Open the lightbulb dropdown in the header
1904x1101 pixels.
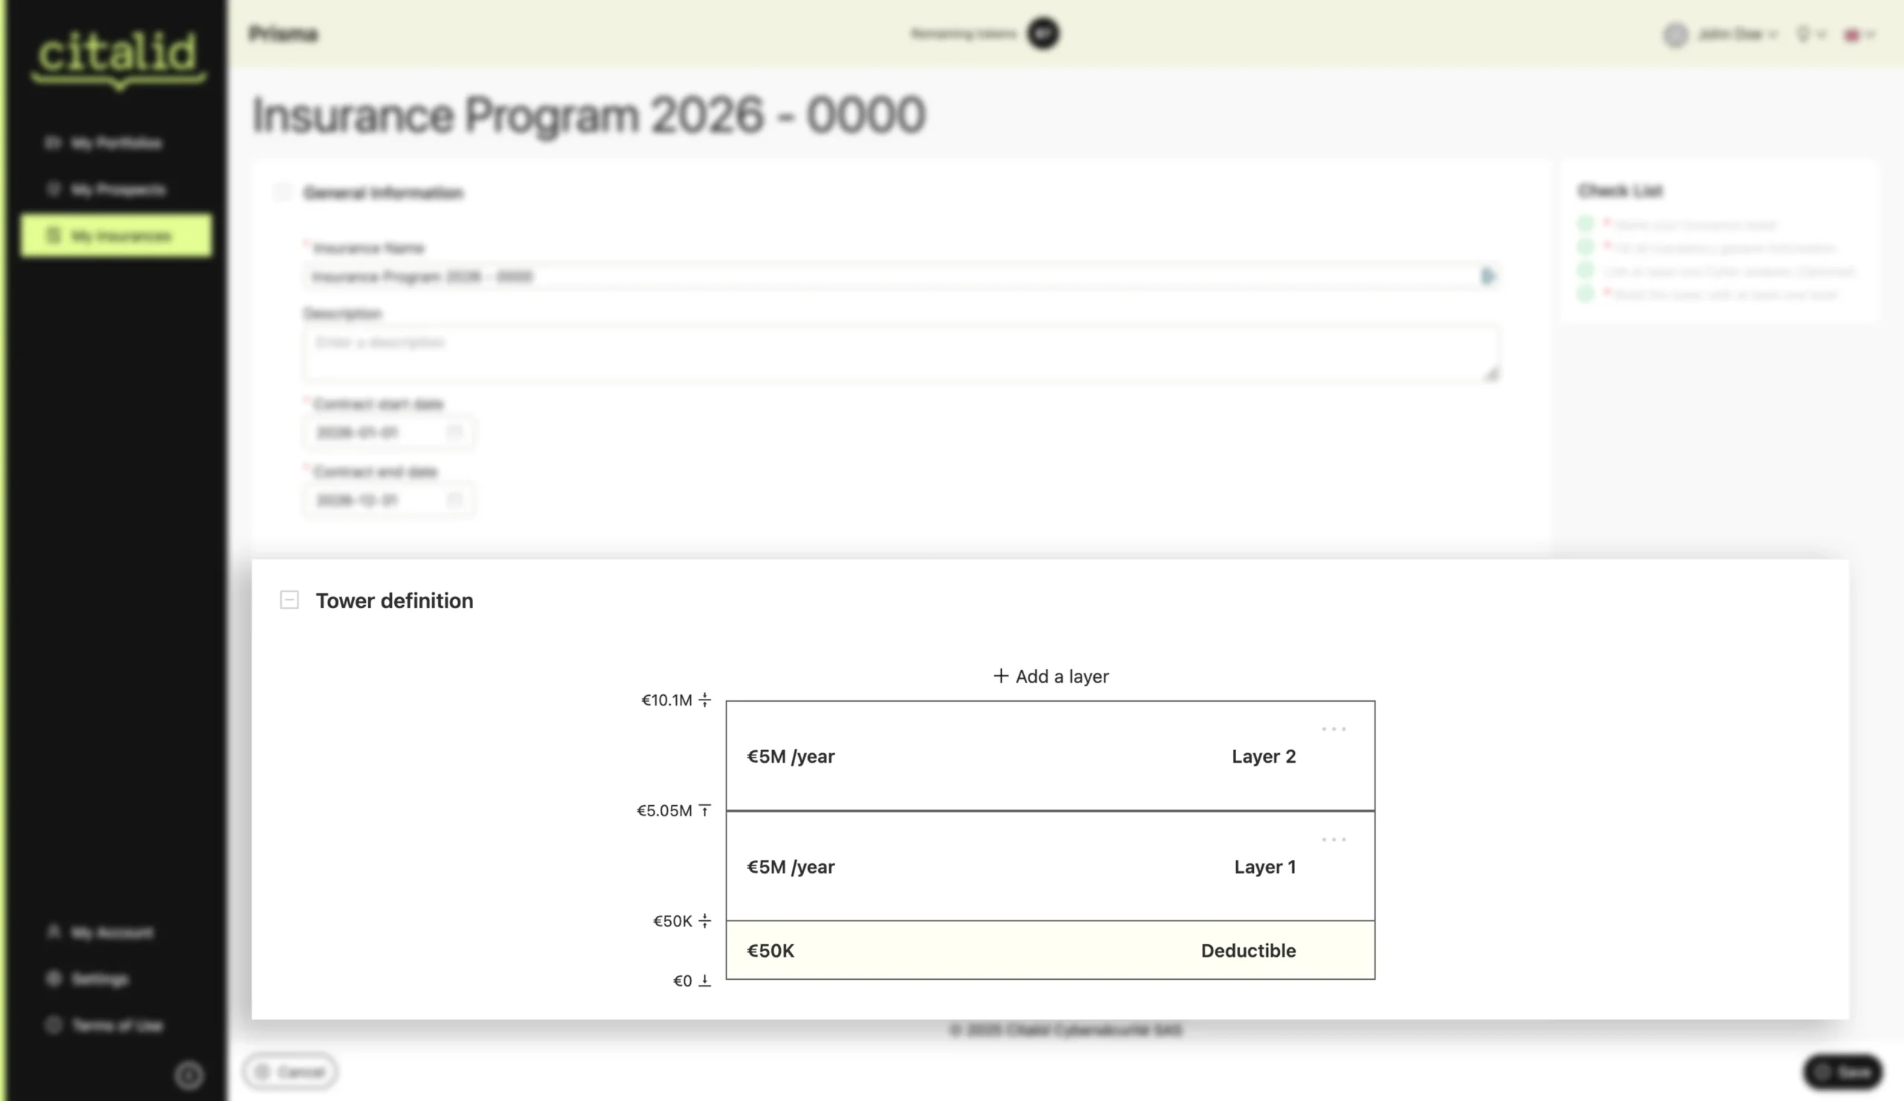(x=1810, y=34)
